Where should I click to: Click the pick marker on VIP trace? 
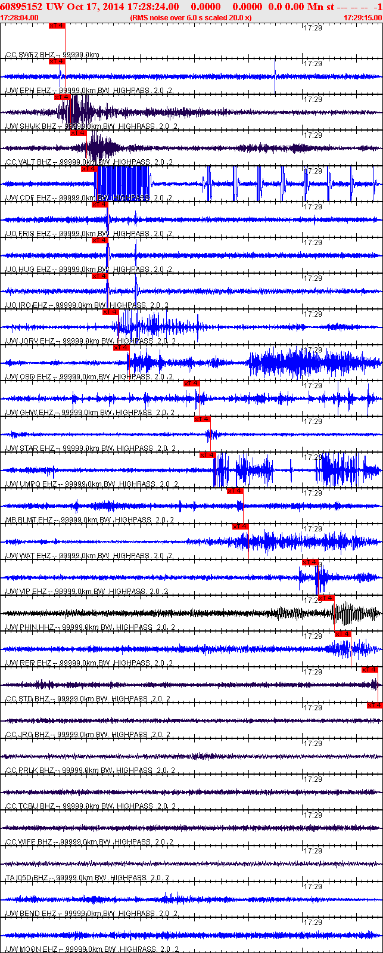coord(310,562)
